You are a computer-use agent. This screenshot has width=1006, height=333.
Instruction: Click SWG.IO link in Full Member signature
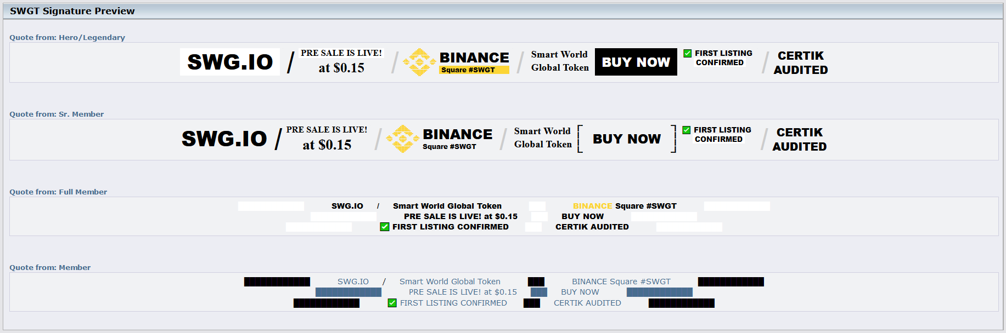(347, 206)
